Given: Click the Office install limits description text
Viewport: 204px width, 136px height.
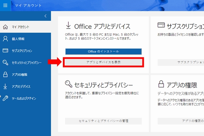Looking at the screenshot, I should (102, 36).
